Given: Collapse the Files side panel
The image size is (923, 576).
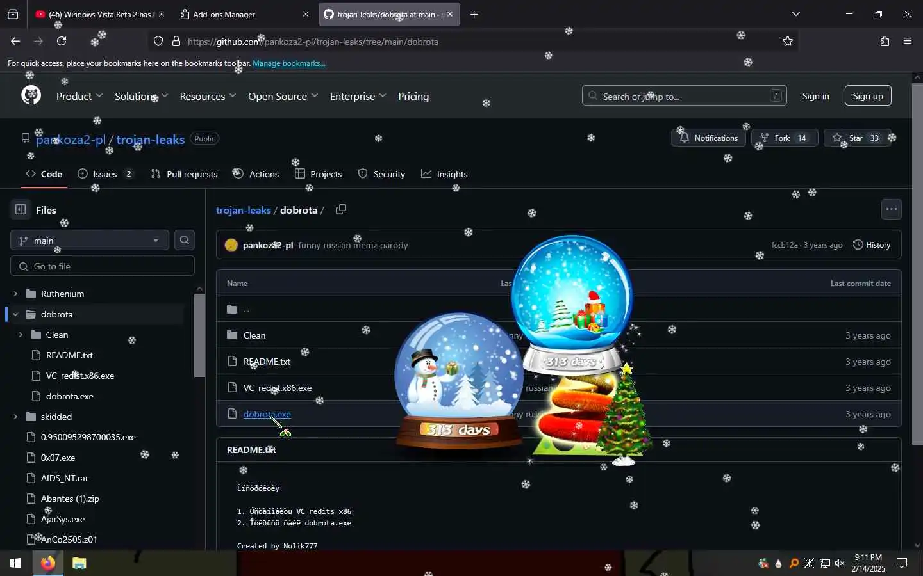Looking at the screenshot, I should click(x=20, y=210).
